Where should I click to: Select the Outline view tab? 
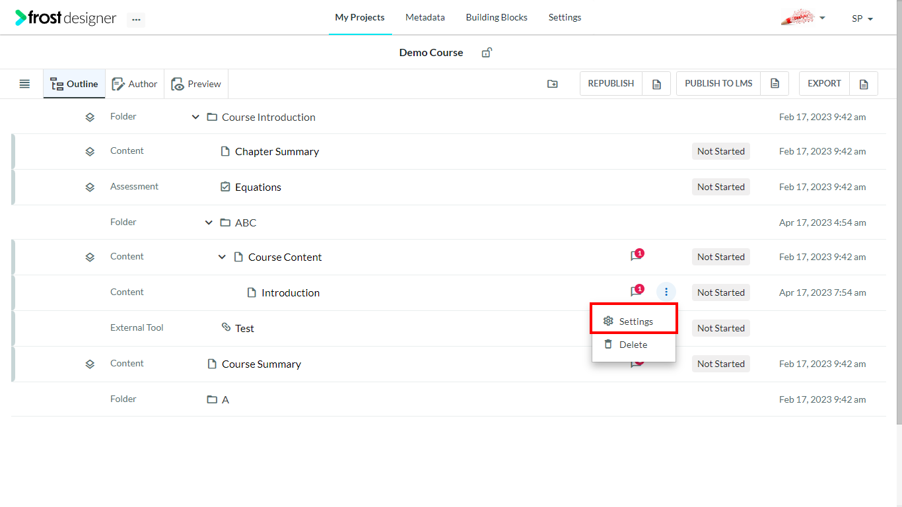(x=75, y=84)
